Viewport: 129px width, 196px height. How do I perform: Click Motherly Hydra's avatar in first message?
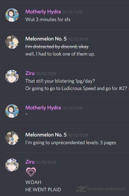pos(12,15)
